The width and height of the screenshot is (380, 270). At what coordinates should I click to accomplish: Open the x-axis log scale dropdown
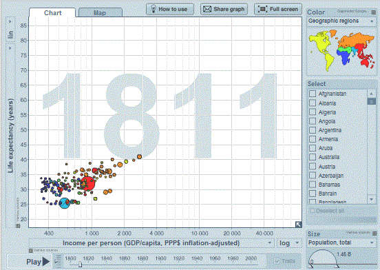[288, 243]
